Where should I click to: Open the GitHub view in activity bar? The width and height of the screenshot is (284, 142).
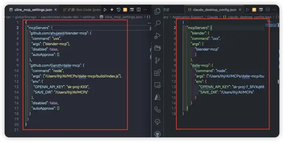click(157, 134)
